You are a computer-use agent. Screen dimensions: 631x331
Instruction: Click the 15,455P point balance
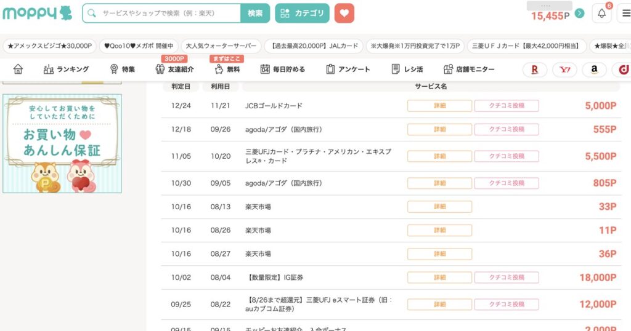[x=550, y=15]
